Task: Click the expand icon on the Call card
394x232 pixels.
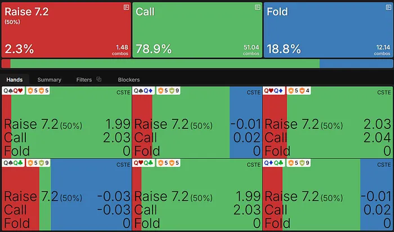Action: pos(258,7)
